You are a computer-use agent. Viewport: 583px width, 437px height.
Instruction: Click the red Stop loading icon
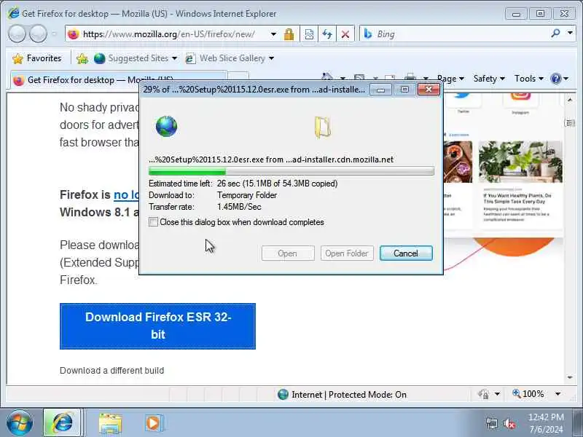tap(345, 34)
